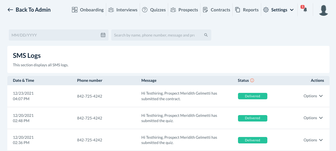Click the calendar icon in date field
Viewport: 336px width, 151px height.
click(103, 35)
